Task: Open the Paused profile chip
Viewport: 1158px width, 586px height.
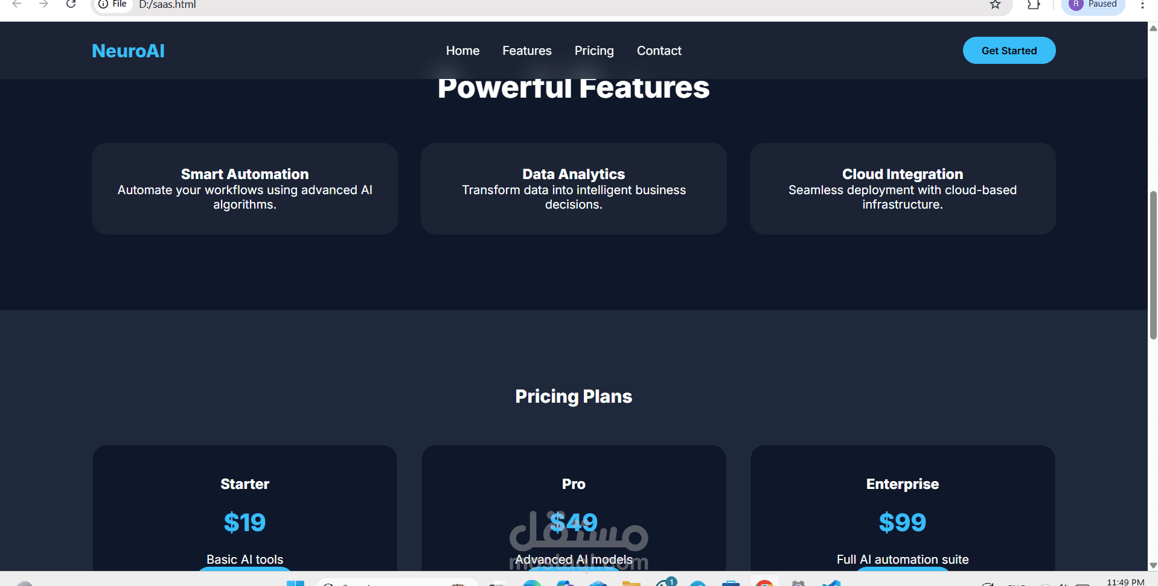Action: (1093, 5)
